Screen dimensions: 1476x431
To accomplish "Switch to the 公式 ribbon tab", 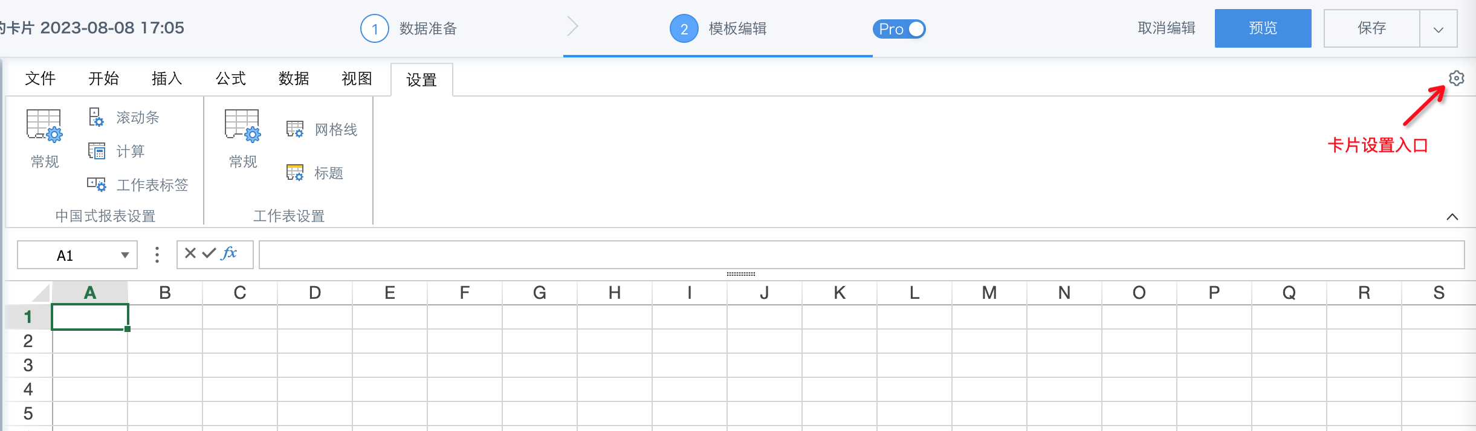I will click(x=230, y=78).
